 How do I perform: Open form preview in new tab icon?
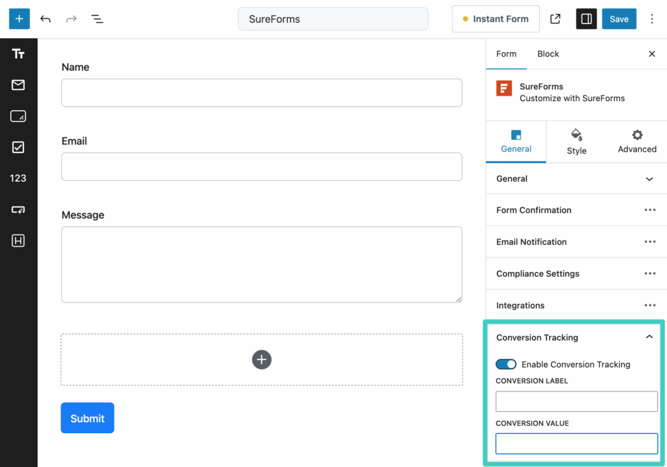pos(555,19)
